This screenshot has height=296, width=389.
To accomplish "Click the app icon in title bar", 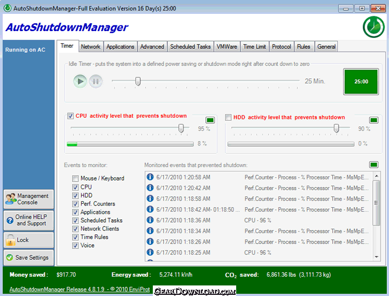I will pos(7,8).
